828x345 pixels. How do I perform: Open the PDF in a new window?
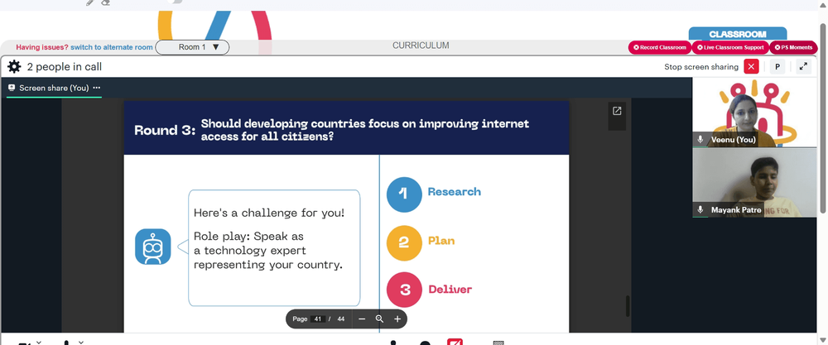617,111
